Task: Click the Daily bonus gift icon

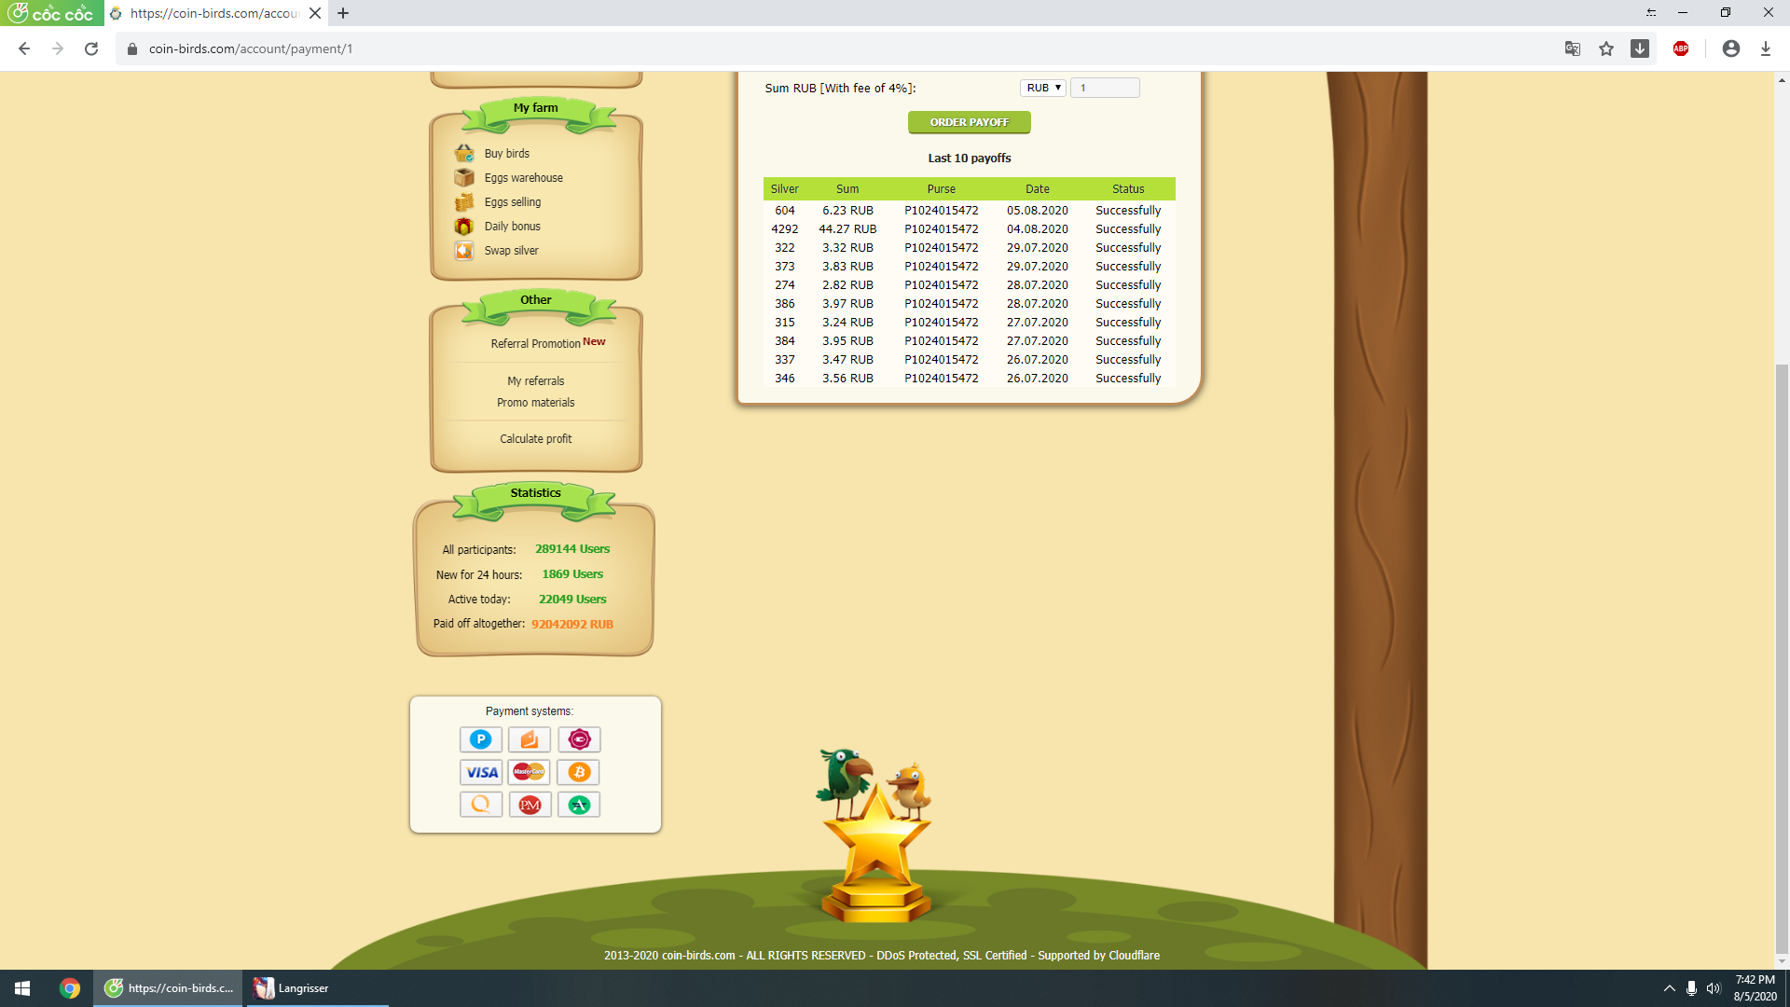Action: (x=463, y=226)
